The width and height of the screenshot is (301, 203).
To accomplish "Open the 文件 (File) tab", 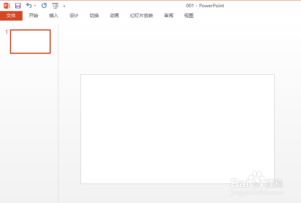I will [11, 16].
